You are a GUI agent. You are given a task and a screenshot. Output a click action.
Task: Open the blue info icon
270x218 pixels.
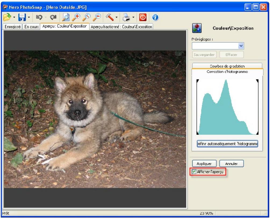click(x=155, y=17)
